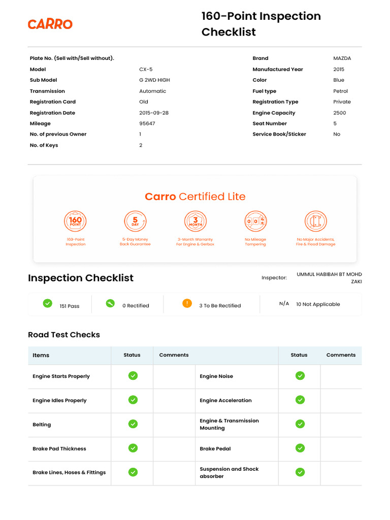This screenshot has height=520, width=390.
Task: Click the '0 Rectified' summary text
Action: click(x=136, y=305)
